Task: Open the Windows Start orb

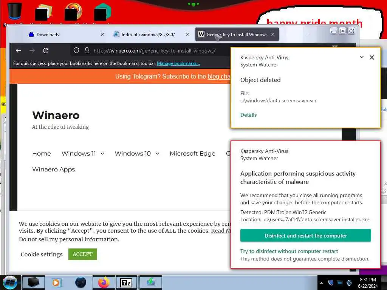Action: (x=10, y=282)
